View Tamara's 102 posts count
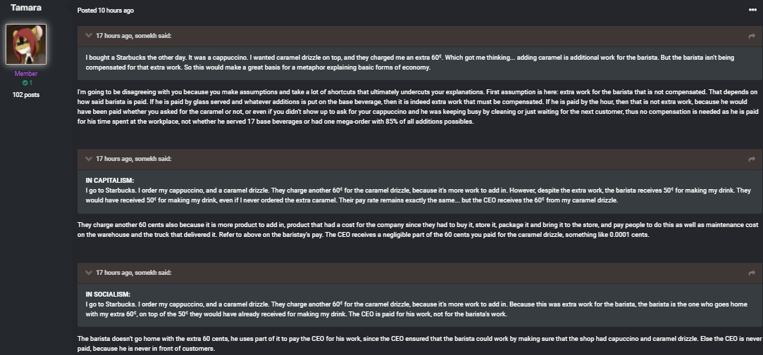Screen dimensions: 763x355 26,95
